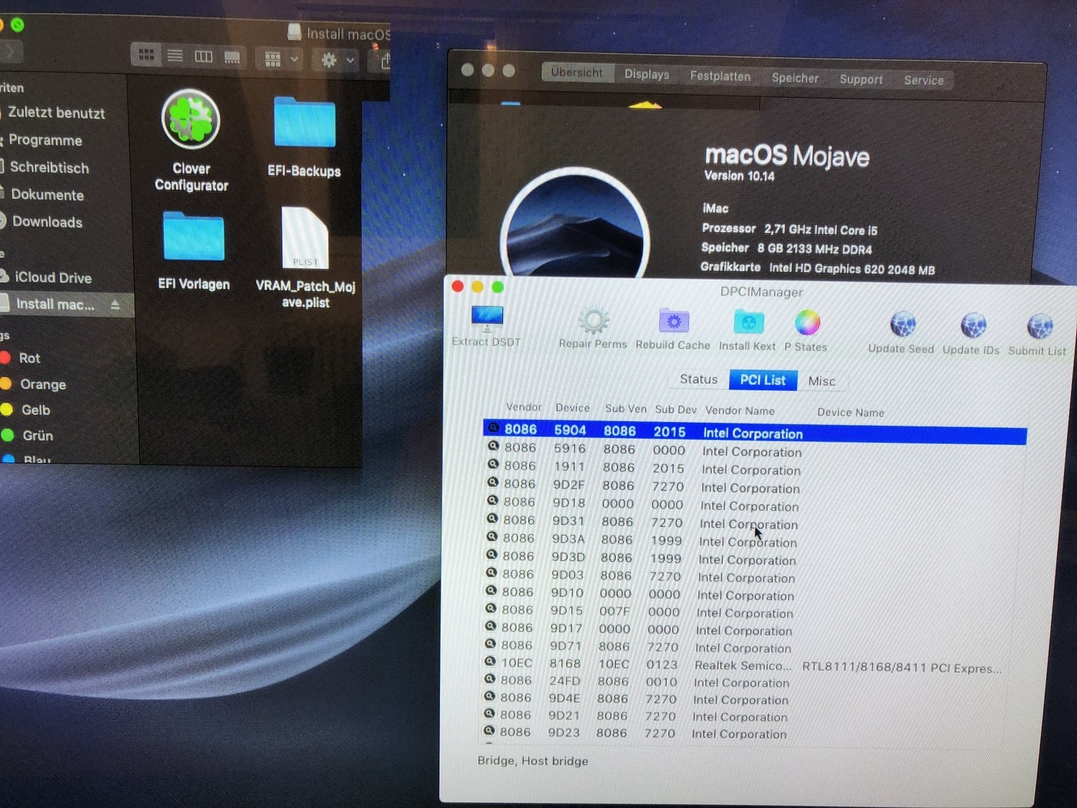
Task: Sort PCI list by Device column
Action: pos(572,408)
